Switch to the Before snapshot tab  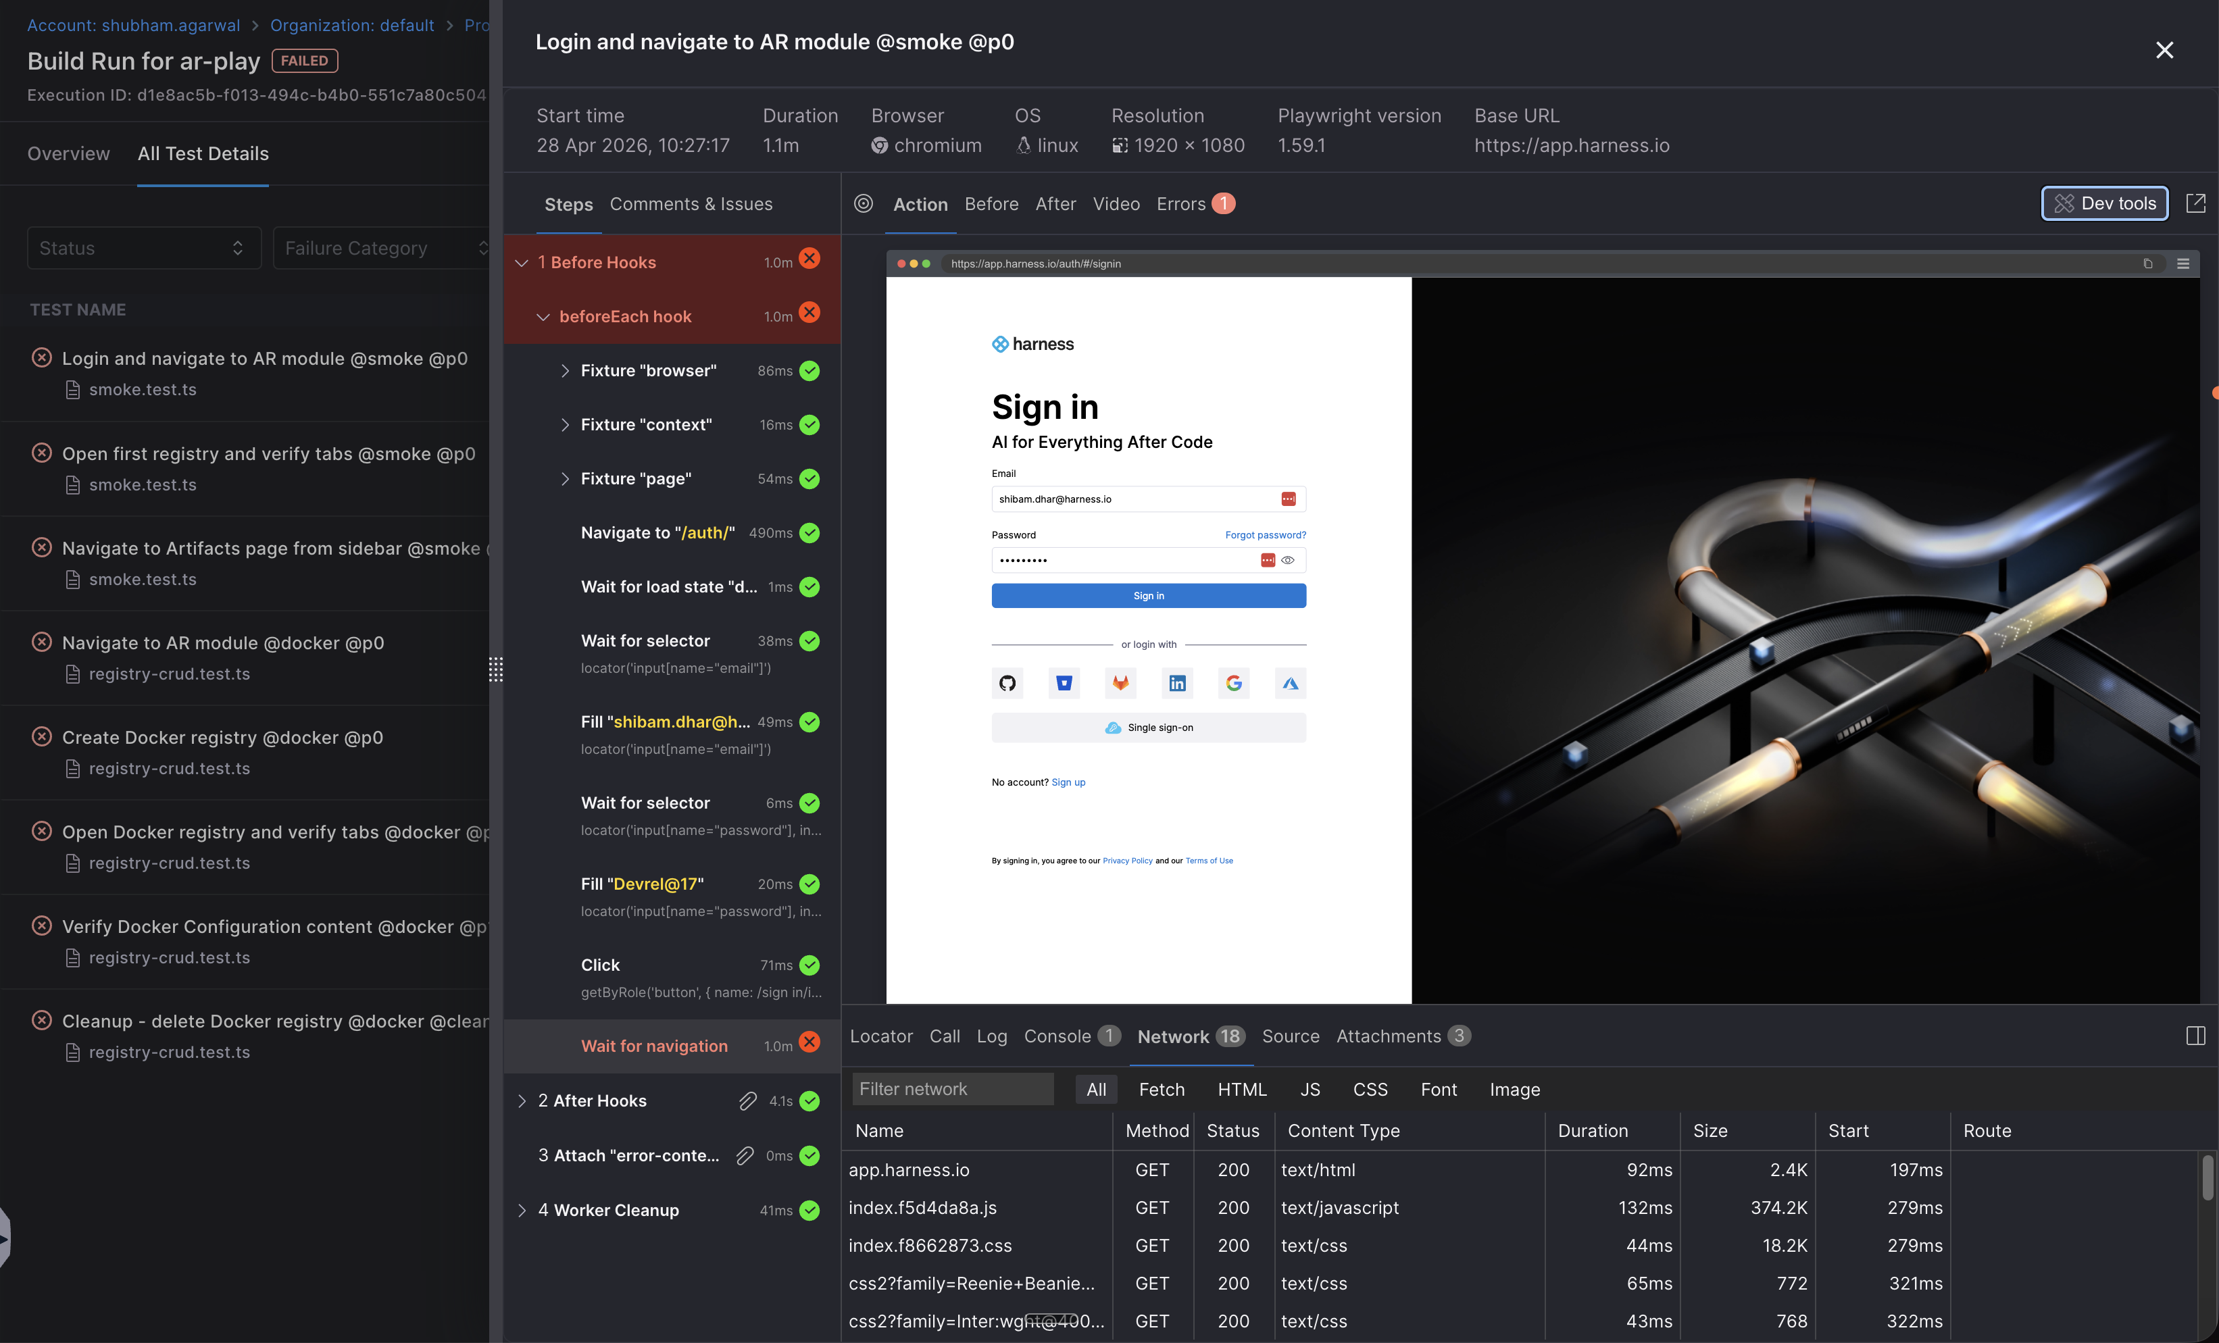[x=991, y=204]
